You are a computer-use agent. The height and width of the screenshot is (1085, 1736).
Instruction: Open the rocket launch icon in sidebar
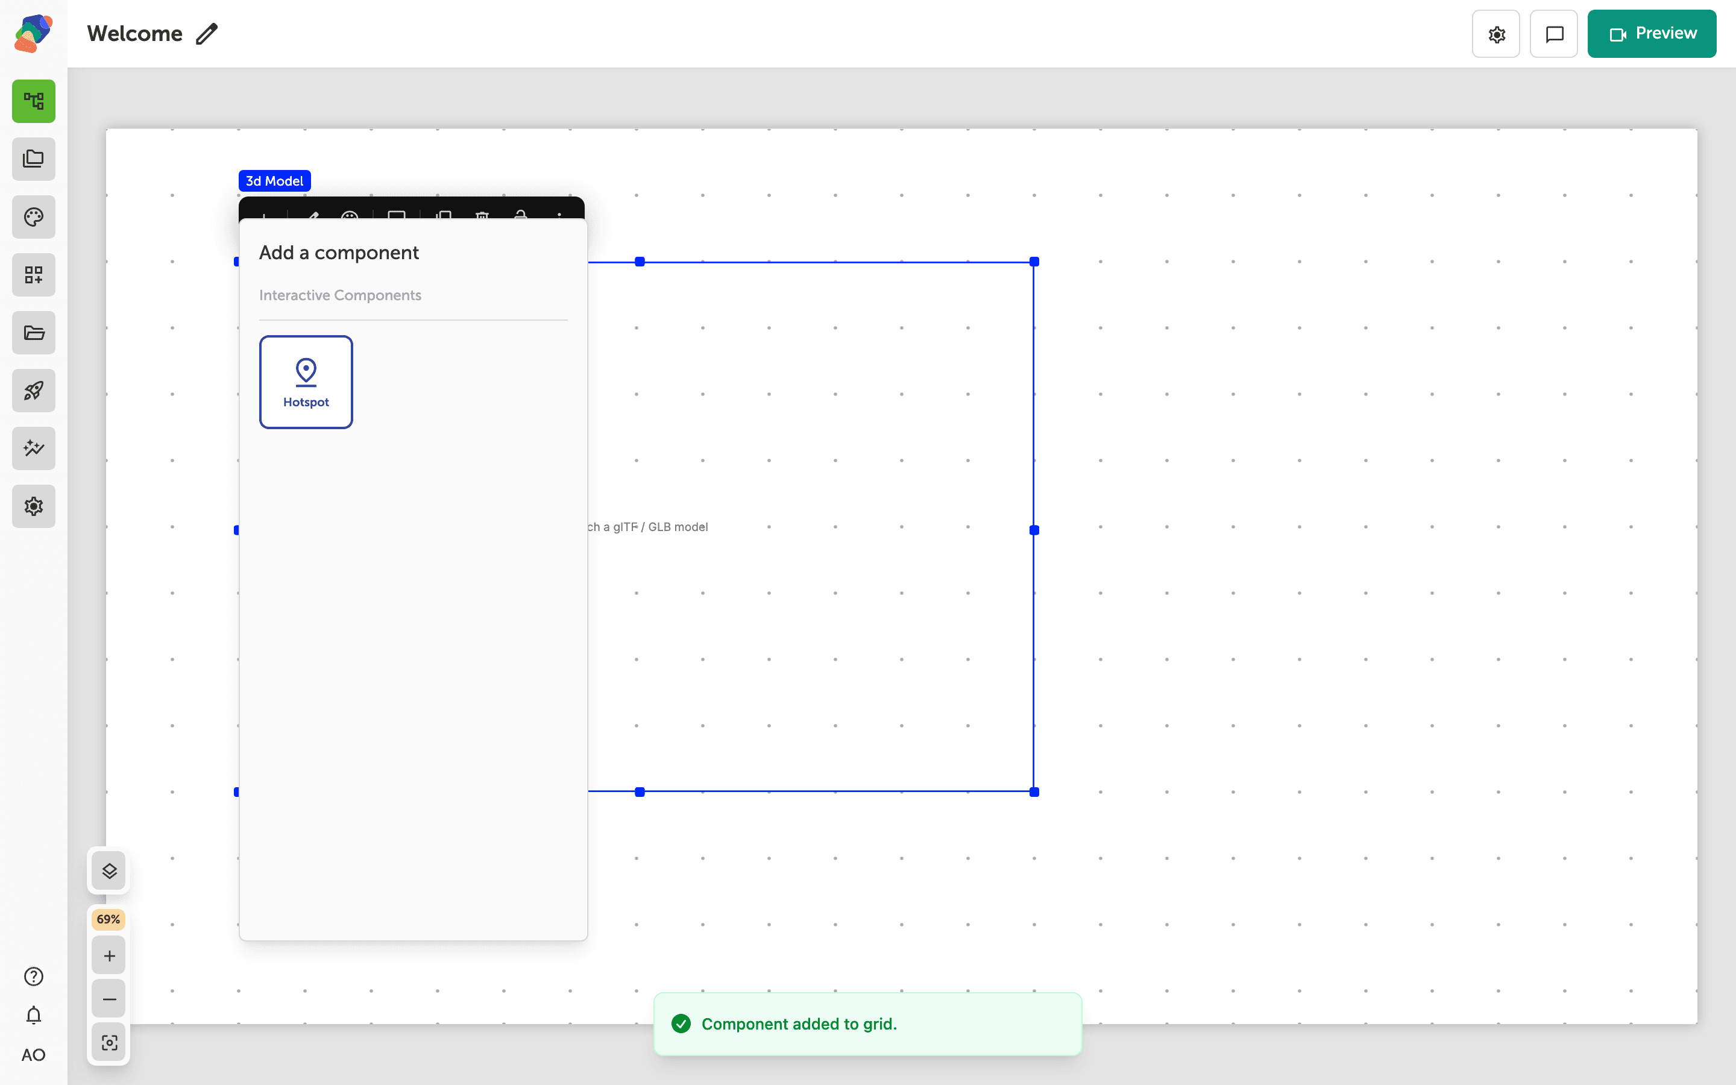[34, 391]
